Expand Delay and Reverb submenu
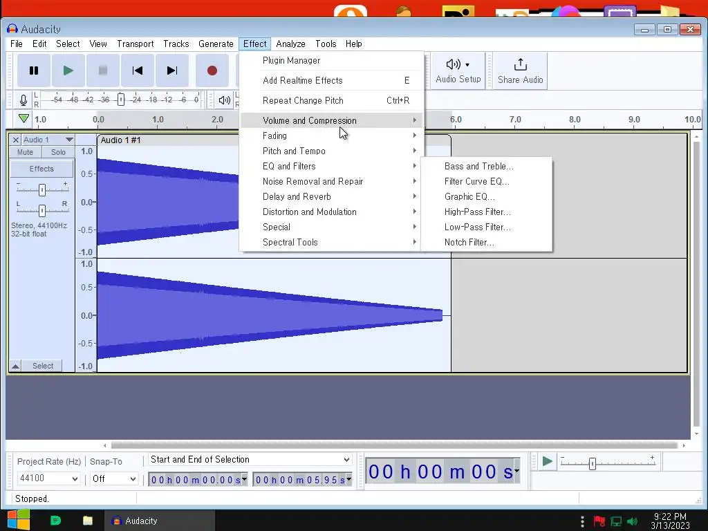Image resolution: width=708 pixels, height=531 pixels. click(x=332, y=196)
